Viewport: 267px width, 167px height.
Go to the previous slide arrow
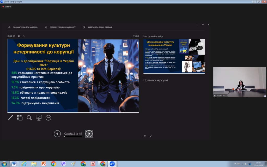57,134
